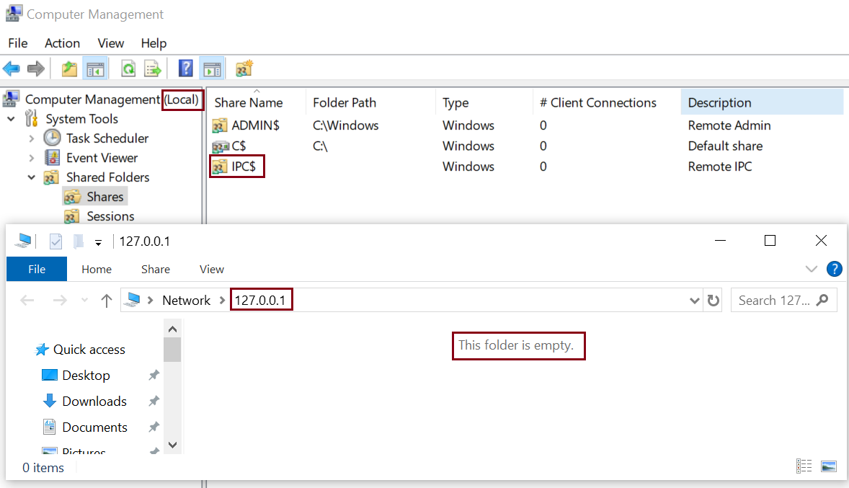Open the address bar history dropdown
Viewport: 849px width, 488px height.
point(693,300)
